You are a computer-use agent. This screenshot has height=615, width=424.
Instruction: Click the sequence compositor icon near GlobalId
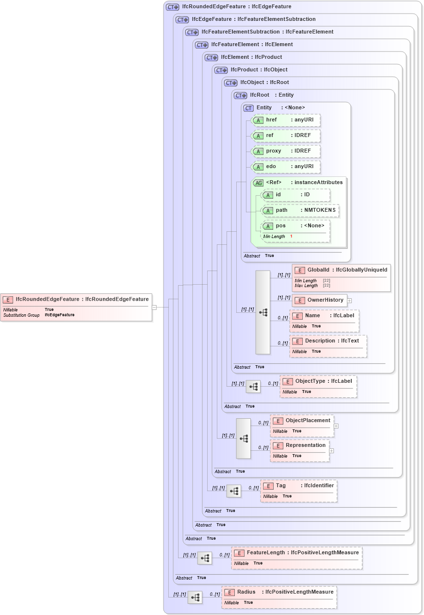(263, 312)
